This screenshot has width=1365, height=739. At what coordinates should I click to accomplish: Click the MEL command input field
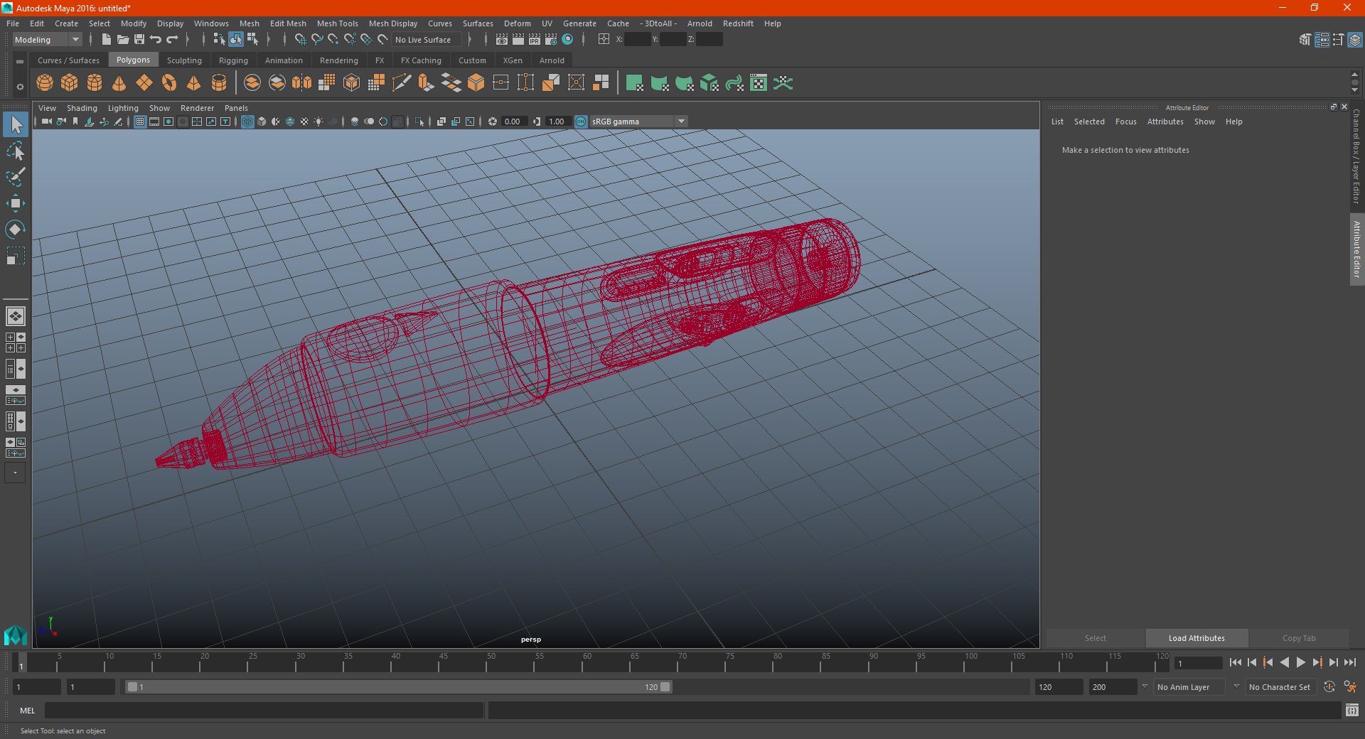pos(264,710)
